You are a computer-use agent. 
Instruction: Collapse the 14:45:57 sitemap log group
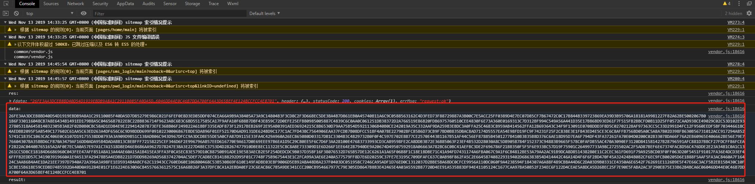pos(5,79)
